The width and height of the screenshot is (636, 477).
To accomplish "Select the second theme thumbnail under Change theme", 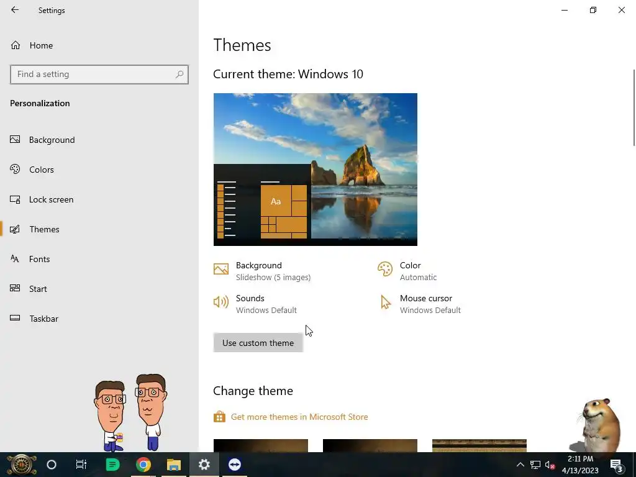I will (370, 445).
